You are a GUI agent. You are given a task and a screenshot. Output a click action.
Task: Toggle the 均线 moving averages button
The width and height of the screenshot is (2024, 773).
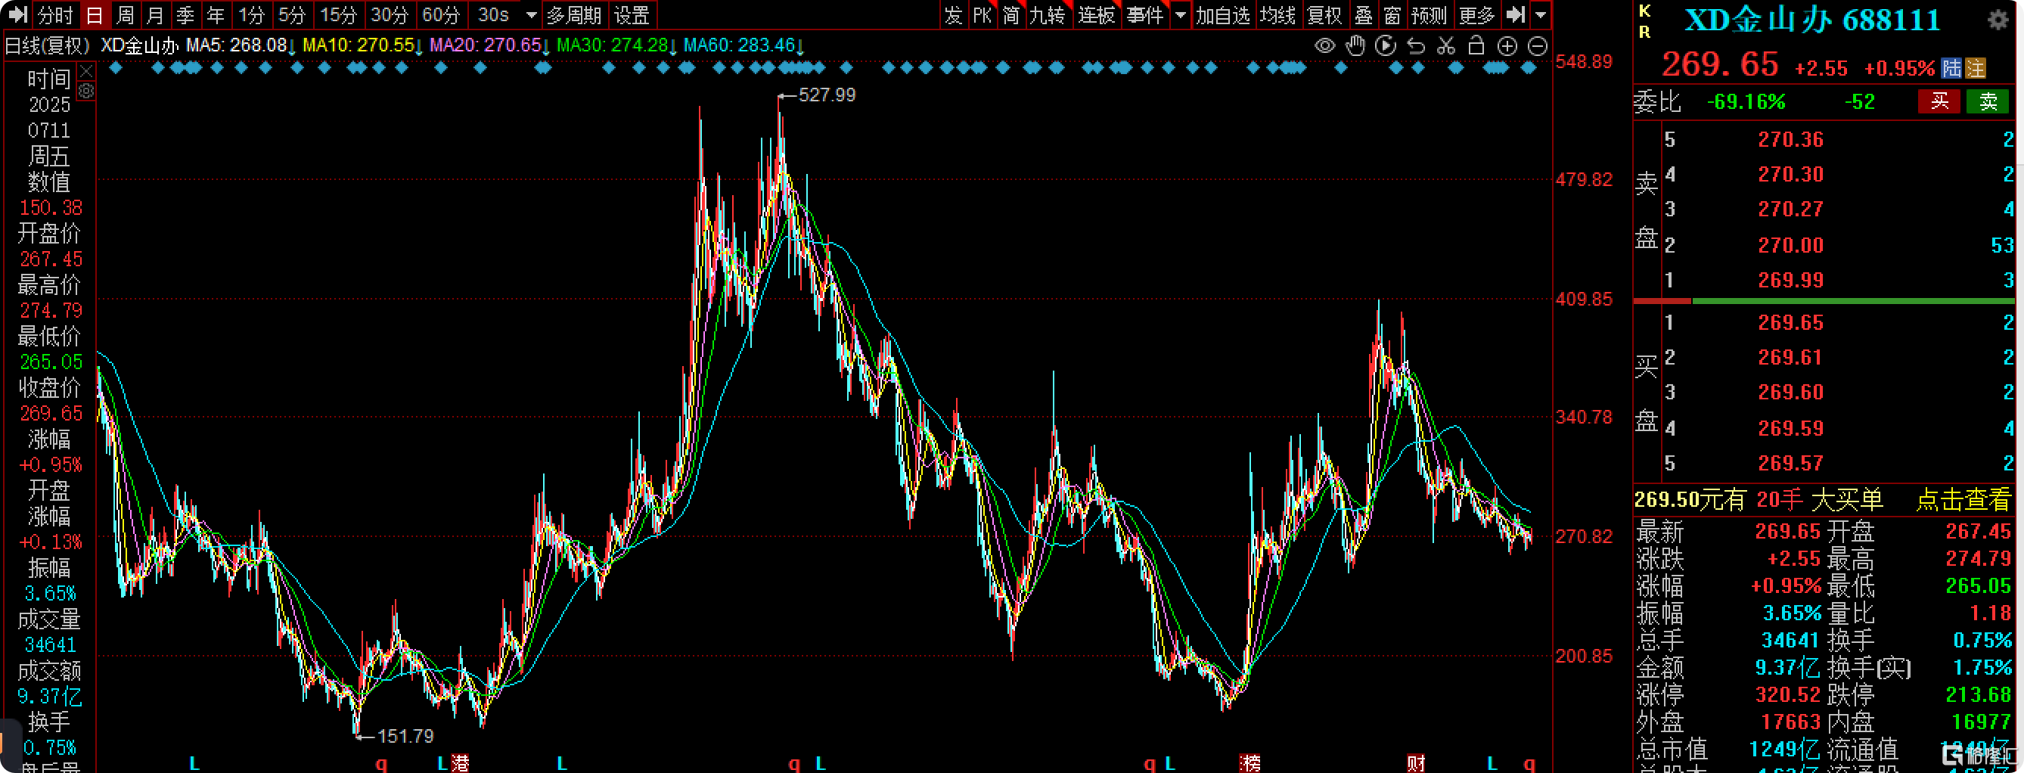pos(1277,14)
